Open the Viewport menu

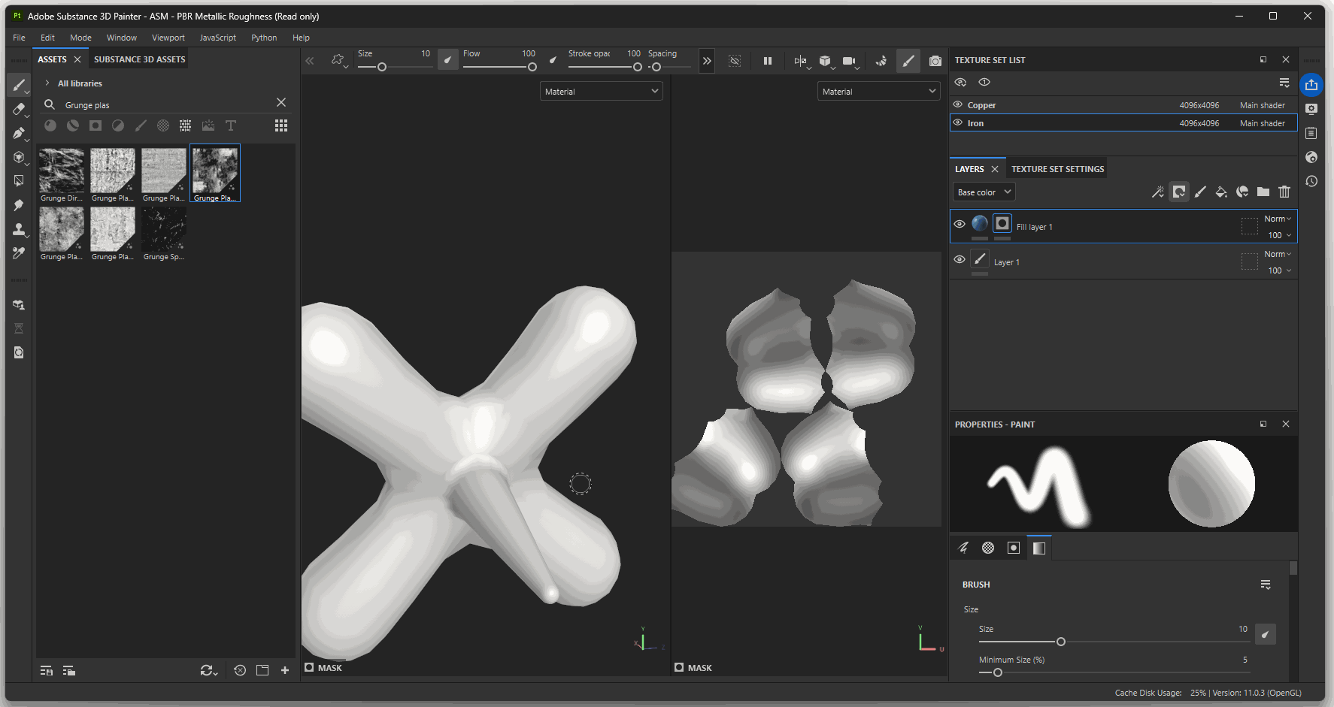tap(168, 38)
